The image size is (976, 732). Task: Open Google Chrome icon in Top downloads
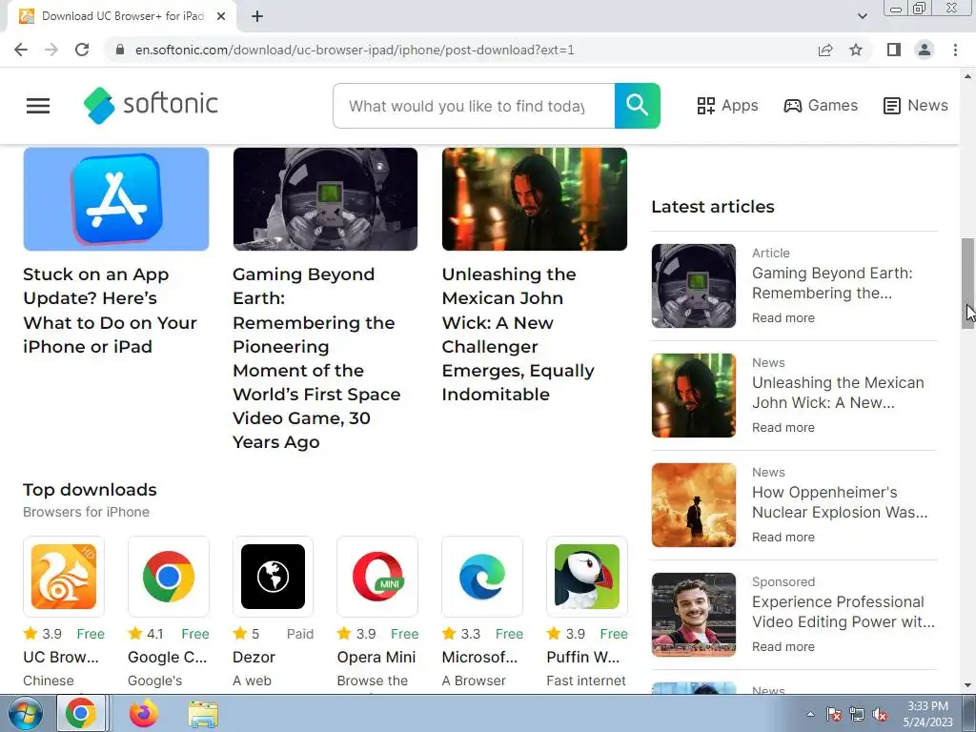168,577
